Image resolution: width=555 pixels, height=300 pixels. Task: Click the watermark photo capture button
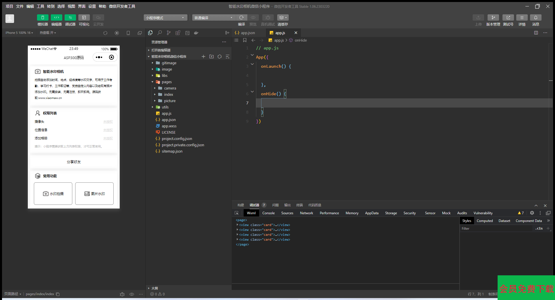[x=53, y=194]
